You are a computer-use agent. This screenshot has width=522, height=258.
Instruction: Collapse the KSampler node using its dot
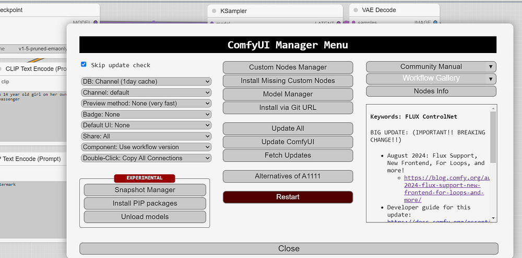[x=214, y=11]
